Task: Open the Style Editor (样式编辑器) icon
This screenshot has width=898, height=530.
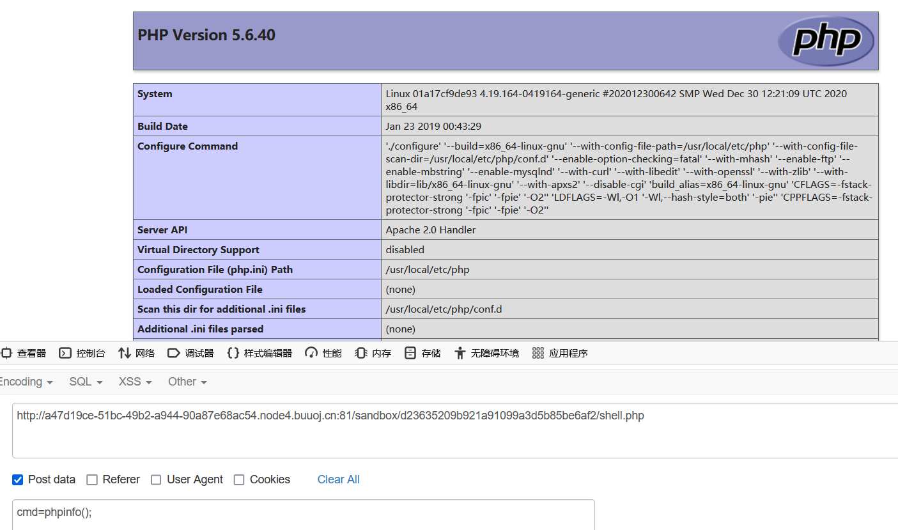Action: click(233, 353)
